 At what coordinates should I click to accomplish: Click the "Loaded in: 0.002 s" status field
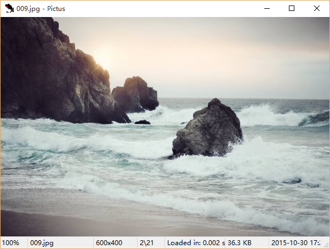(195, 242)
